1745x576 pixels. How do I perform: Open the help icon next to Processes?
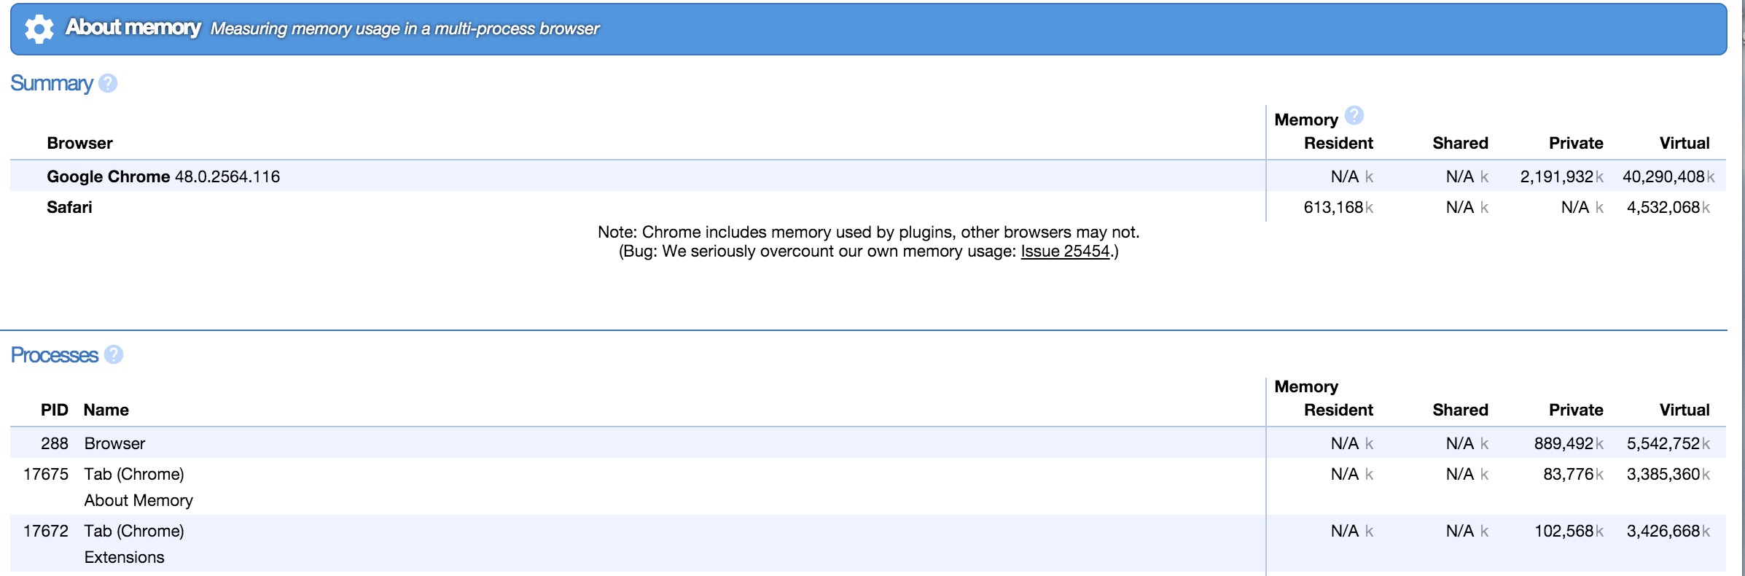(114, 354)
